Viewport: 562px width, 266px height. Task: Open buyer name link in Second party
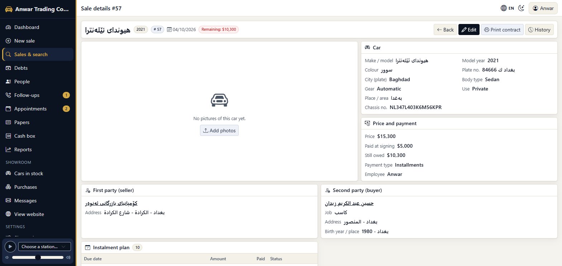coord(349,203)
